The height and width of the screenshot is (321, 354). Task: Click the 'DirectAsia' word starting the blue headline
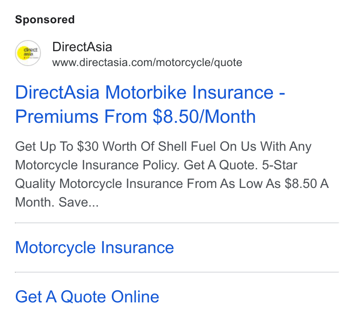(57, 93)
